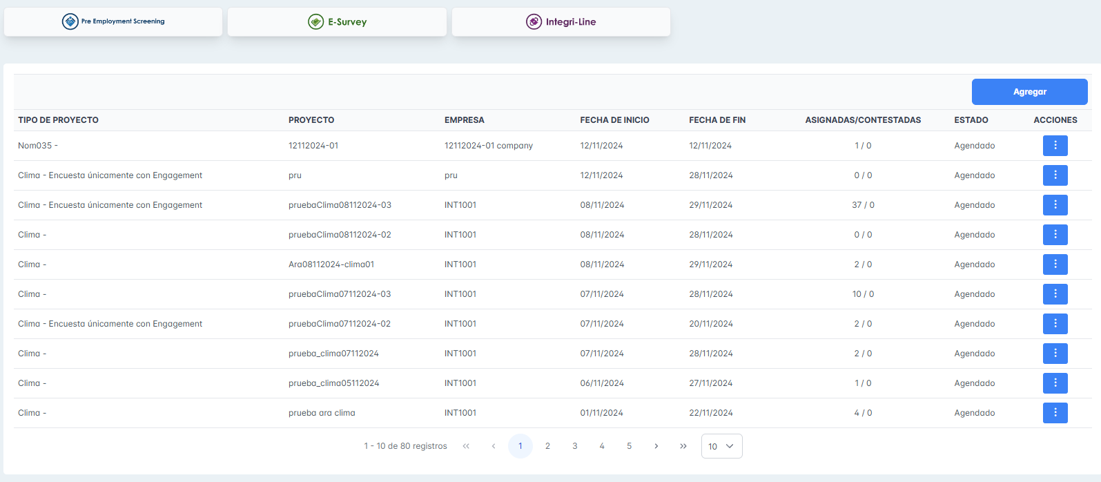1101x482 pixels.
Task: Open three-dot menu for Ara08112024-clima01
Action: [1055, 264]
